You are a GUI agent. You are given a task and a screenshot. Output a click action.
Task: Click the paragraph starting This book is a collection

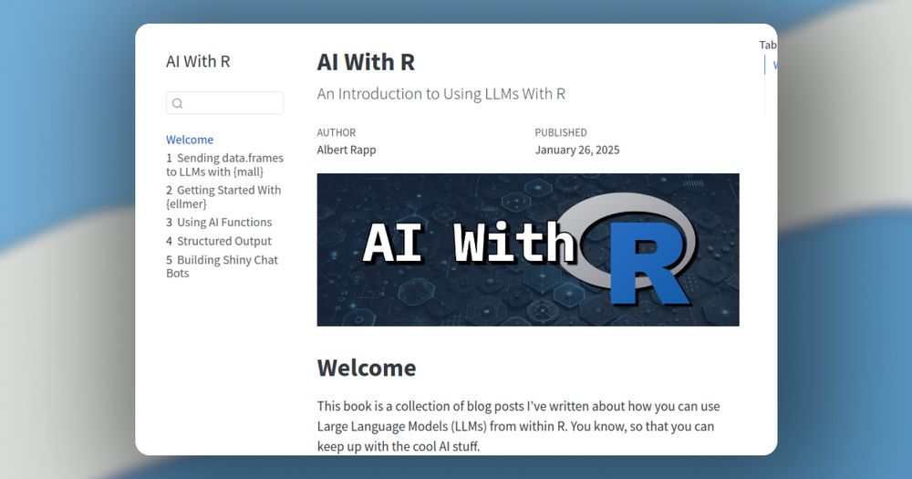pos(518,426)
